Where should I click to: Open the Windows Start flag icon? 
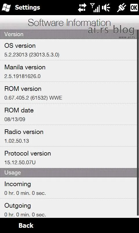pyautogui.click(x=6, y=8)
